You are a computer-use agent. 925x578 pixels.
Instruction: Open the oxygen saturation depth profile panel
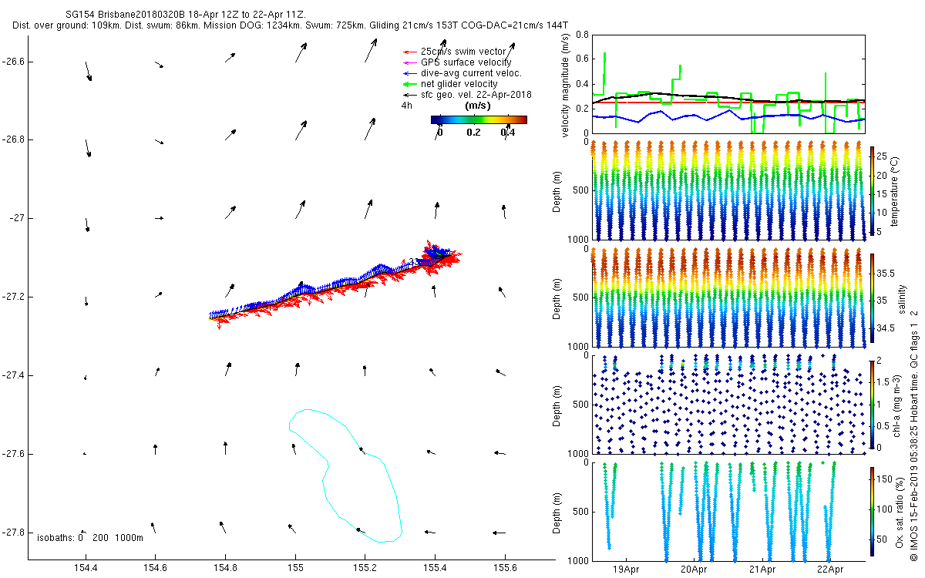click(x=728, y=511)
